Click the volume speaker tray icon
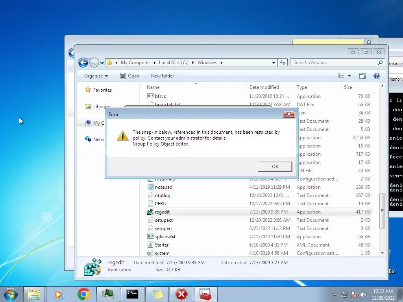 coord(363,295)
